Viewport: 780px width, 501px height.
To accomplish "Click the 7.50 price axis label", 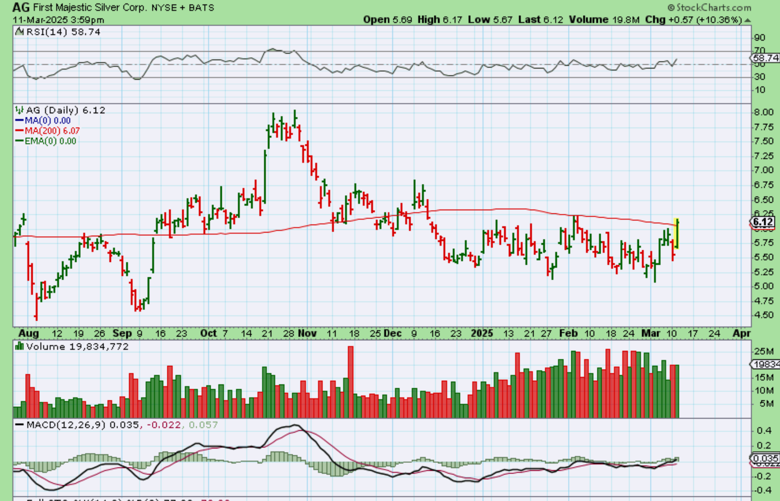I will 763,141.
